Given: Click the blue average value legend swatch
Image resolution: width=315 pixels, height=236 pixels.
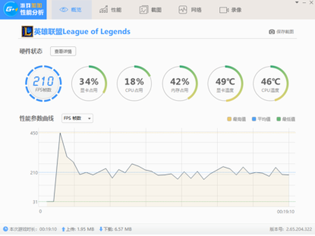Looking at the screenshot, I should tap(254, 119).
